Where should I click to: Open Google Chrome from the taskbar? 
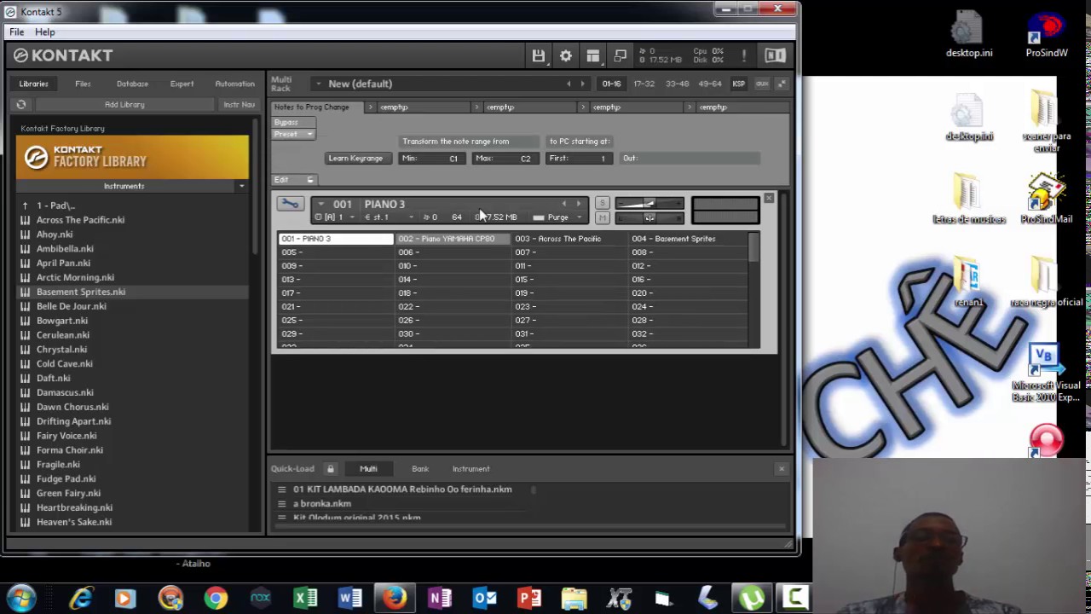pyautogui.click(x=216, y=598)
